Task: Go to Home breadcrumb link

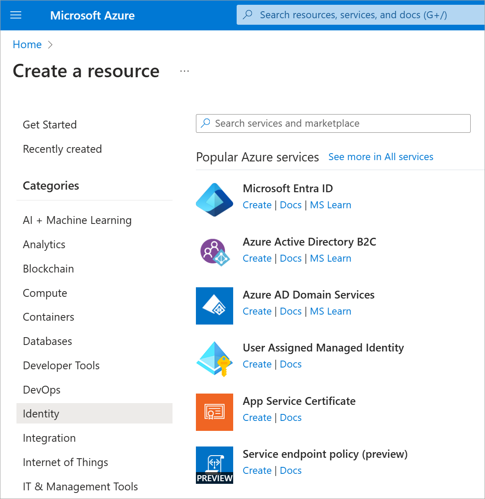Action: point(27,45)
